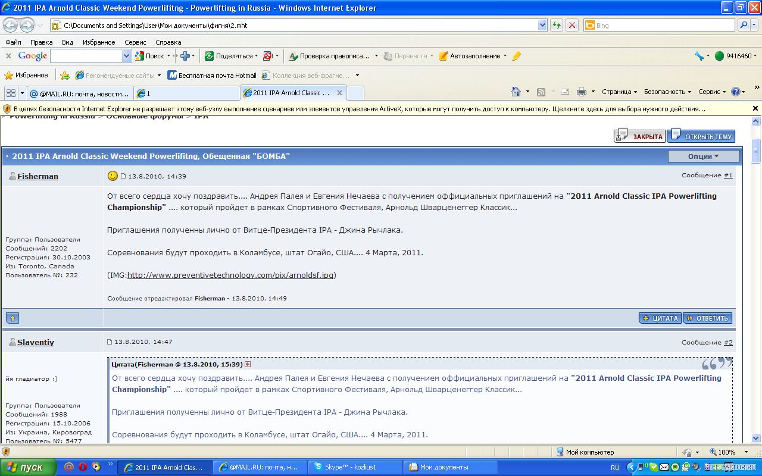The height and width of the screenshot is (476, 762).
Task: Click the ОТВЕТИТЬ reply button
Action: click(707, 318)
